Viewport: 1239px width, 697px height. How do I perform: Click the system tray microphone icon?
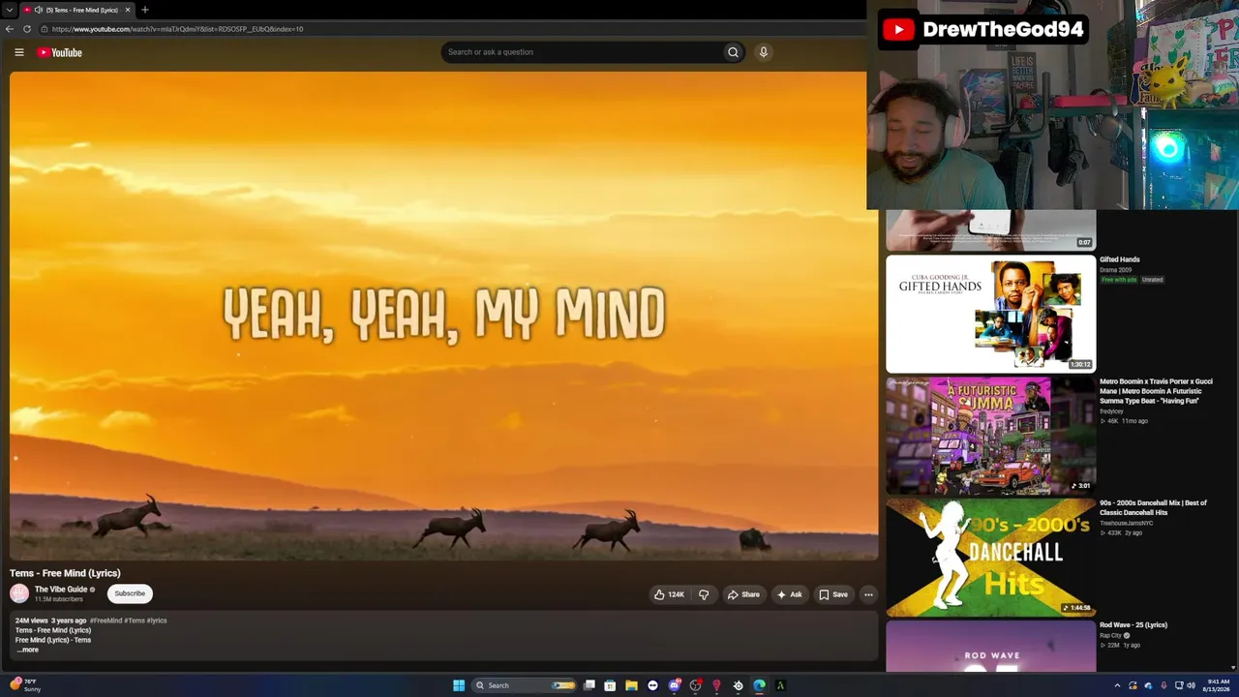[1163, 685]
